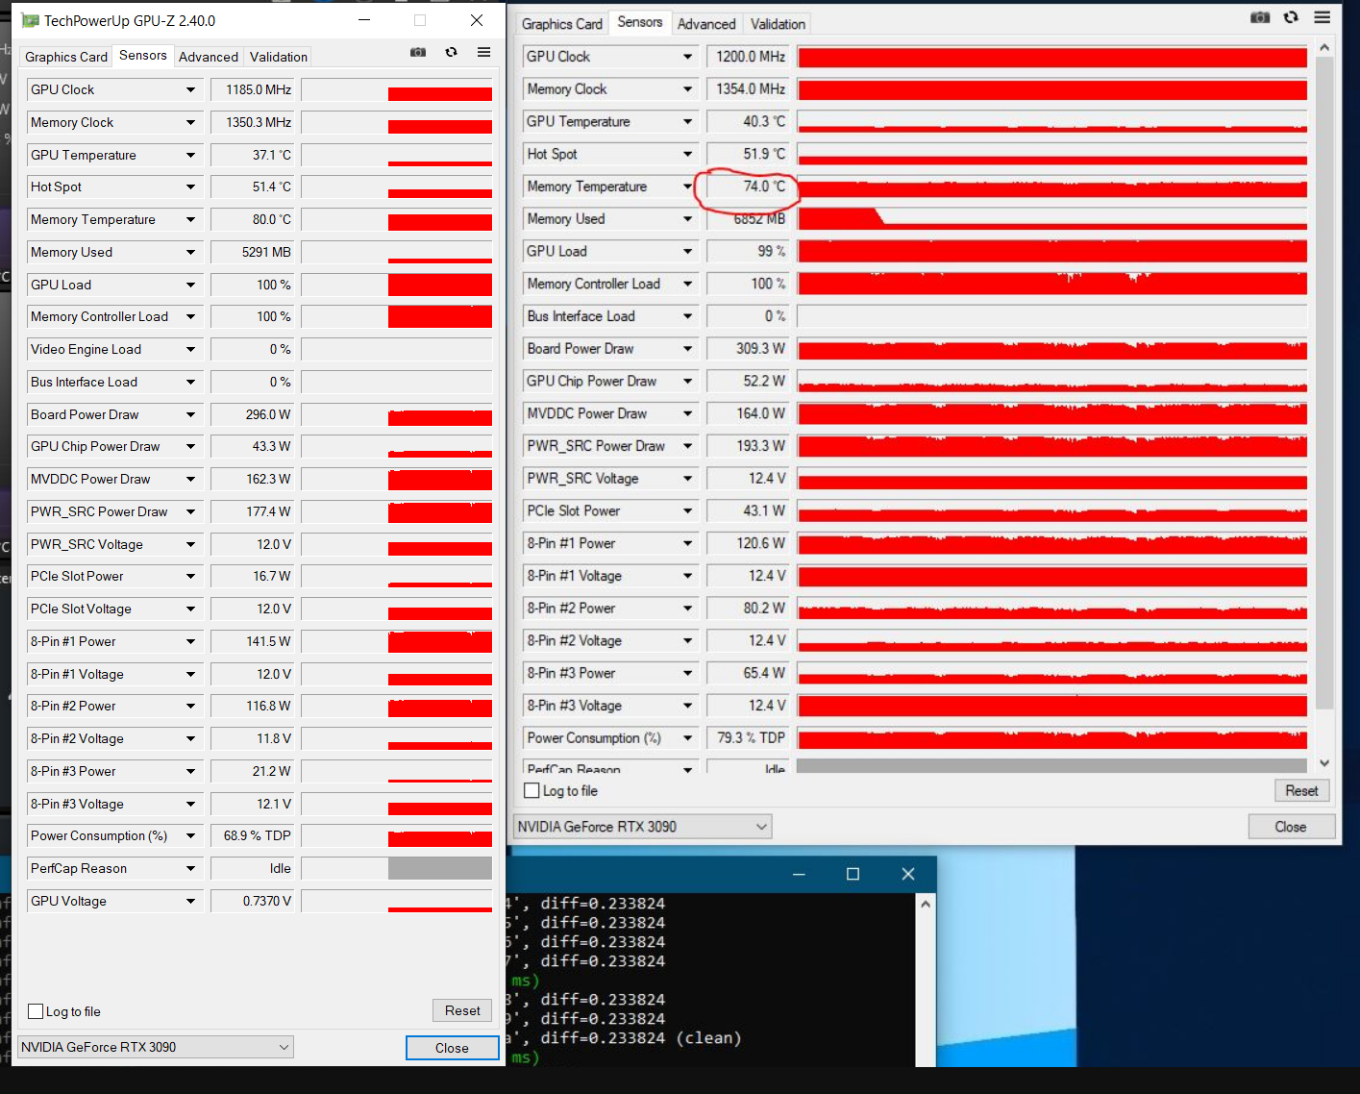Click the PWR_SRC Power Draw value 193.3 W
This screenshot has height=1094, width=1360.
[x=750, y=445]
